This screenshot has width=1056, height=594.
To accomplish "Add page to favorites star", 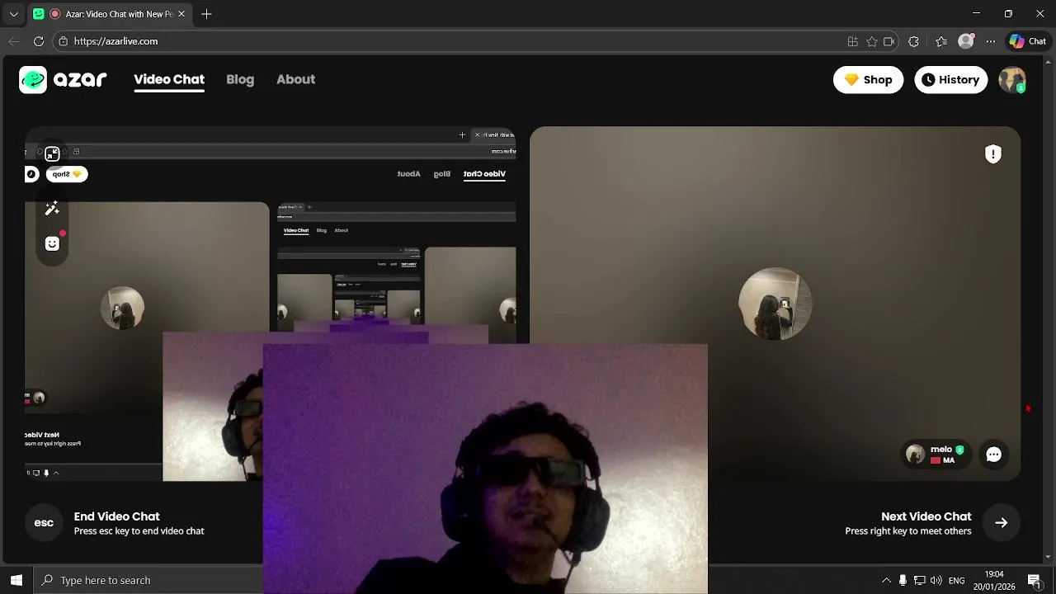I will click(x=872, y=41).
